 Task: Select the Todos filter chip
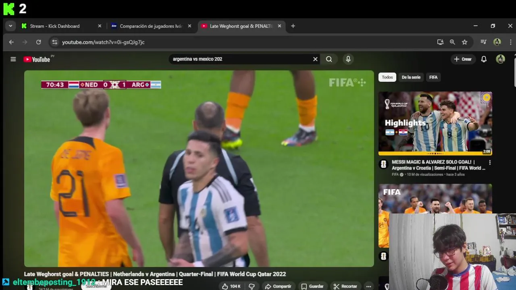[387, 77]
